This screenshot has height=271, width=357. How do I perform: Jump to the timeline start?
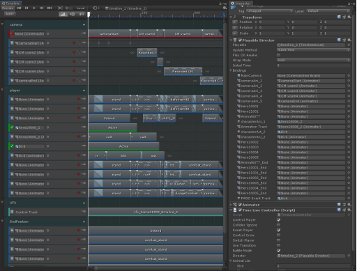(x=19, y=8)
